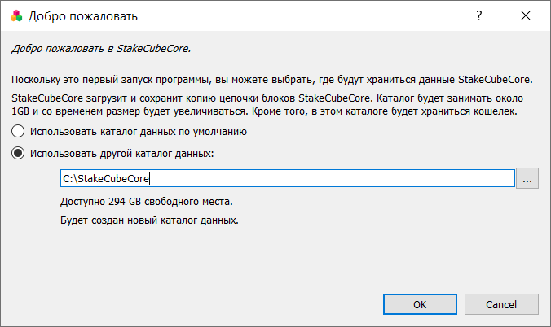Click 'Будет создан новый каталог данных' message
Image resolution: width=551 pixels, height=327 pixels.
(x=149, y=220)
